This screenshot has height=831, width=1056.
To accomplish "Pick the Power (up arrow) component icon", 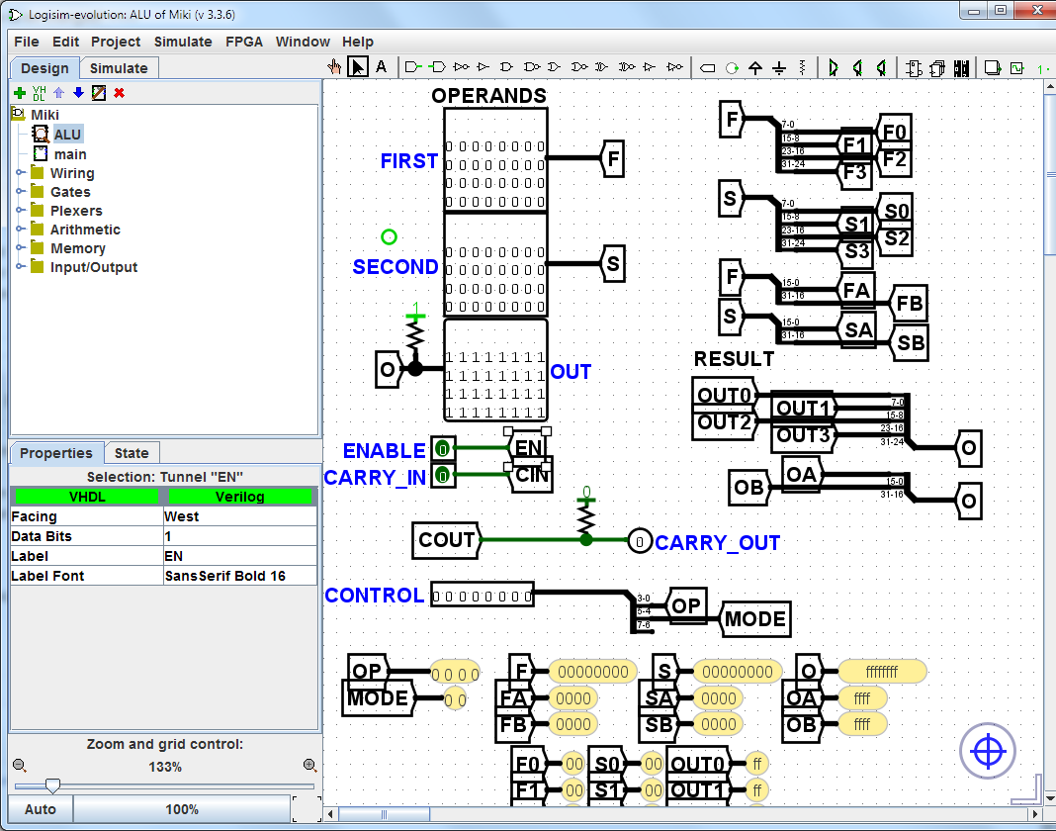I will (x=755, y=67).
